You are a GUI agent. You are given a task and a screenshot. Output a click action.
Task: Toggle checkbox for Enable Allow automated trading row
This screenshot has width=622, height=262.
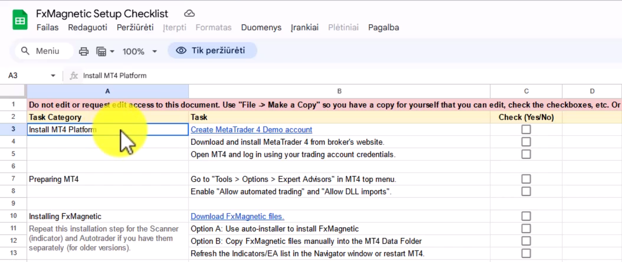coord(526,192)
